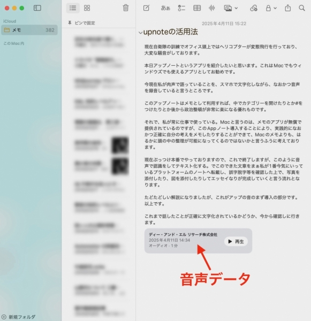Create a new note with compose icon
This screenshot has width=311, height=321.
click(146, 8)
